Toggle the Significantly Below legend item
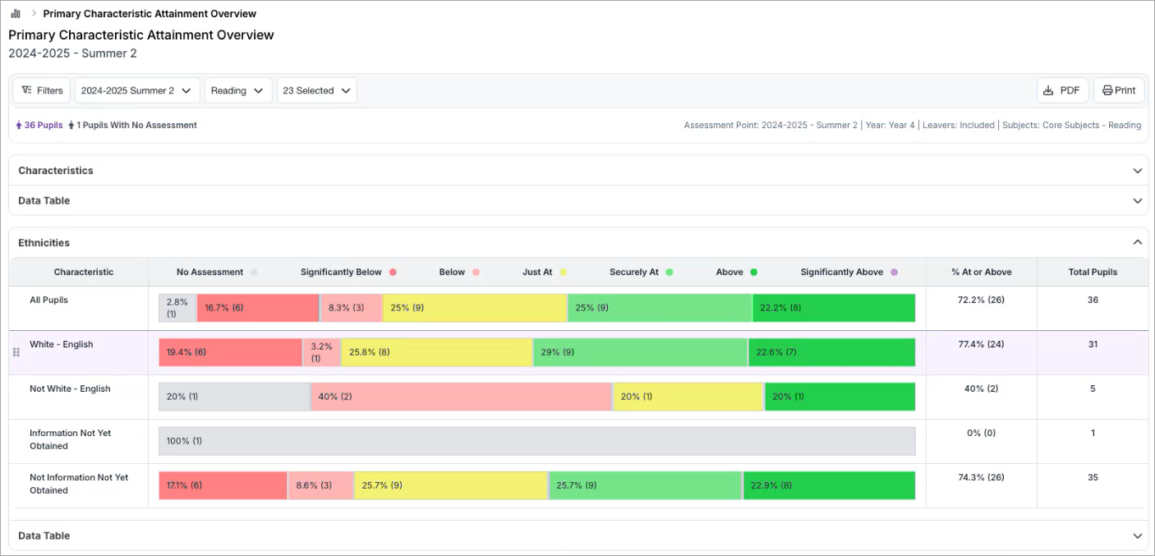 pyautogui.click(x=348, y=272)
